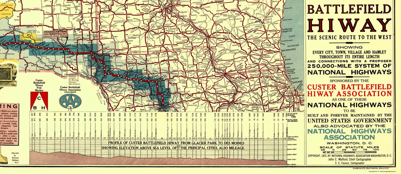
Task: Select the Chicago city marker
Action: [x=289, y=81]
